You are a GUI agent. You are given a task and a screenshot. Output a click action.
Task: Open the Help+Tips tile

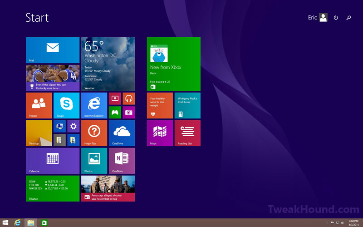94,133
